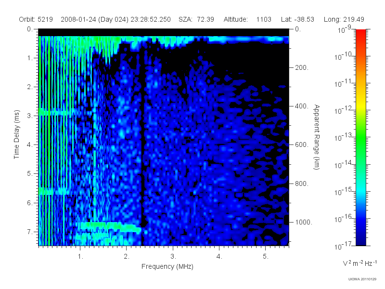Click the 10⁻¹² color scale label
The height and width of the screenshot is (289, 385).
point(344,110)
